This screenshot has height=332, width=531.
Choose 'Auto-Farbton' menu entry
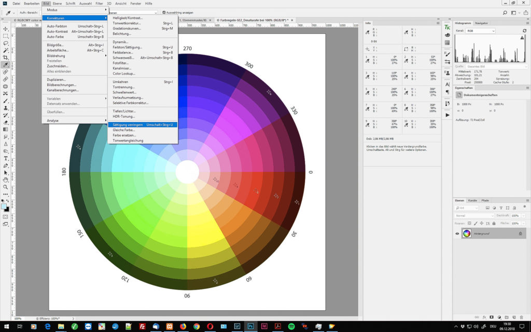click(75, 26)
